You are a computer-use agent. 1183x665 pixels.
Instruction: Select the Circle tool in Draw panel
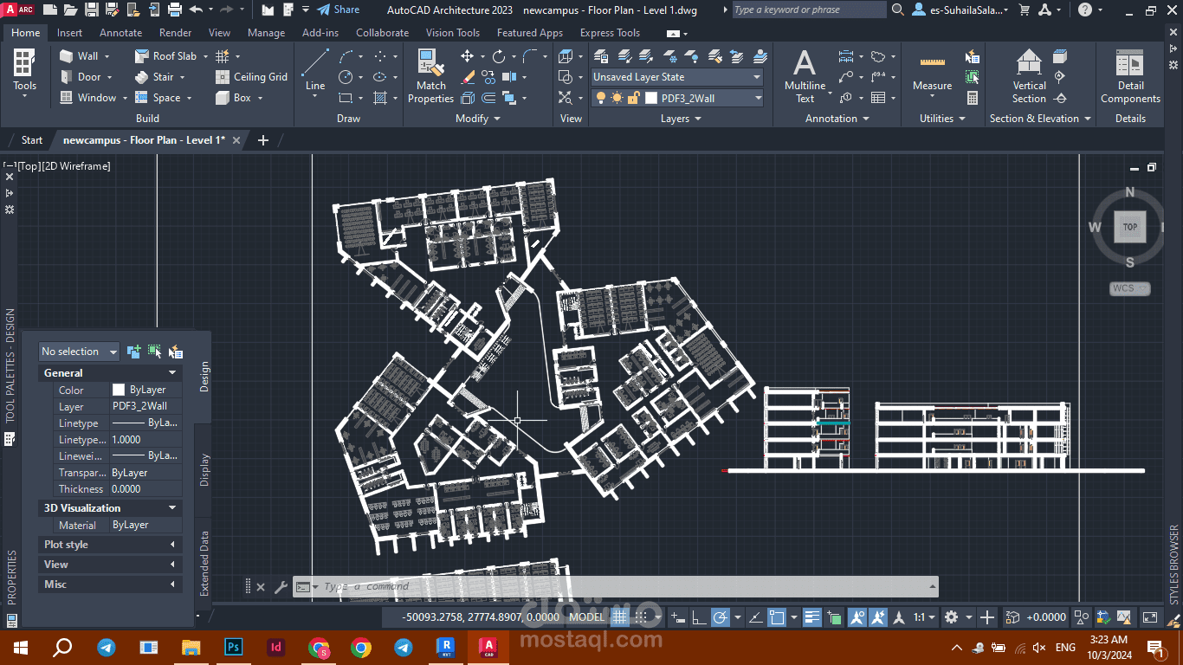[x=346, y=77]
